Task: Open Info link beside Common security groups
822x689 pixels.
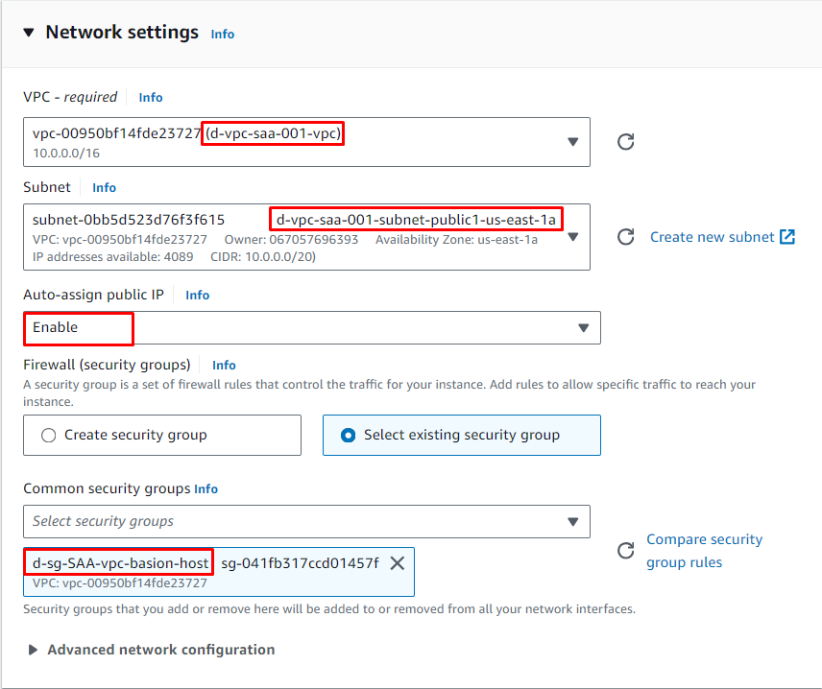Action: pos(205,488)
